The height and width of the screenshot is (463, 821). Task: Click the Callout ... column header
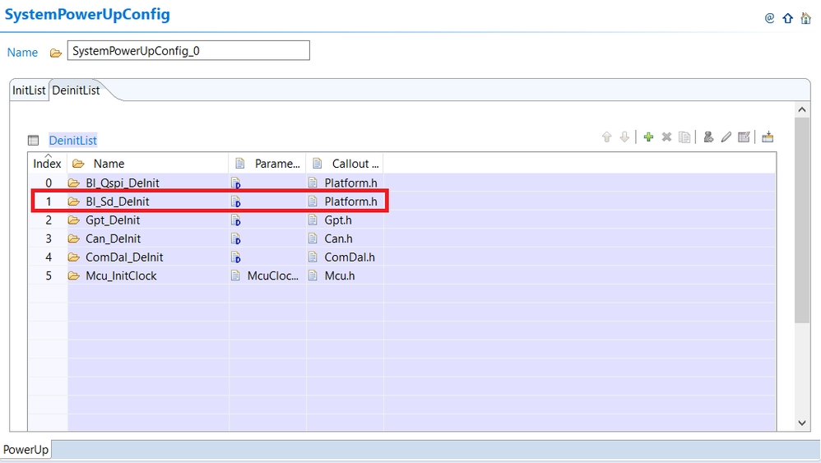345,163
